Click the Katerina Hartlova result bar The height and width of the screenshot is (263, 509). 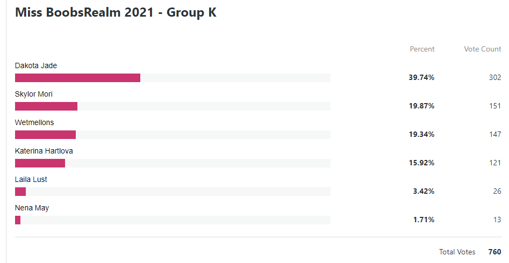173,163
